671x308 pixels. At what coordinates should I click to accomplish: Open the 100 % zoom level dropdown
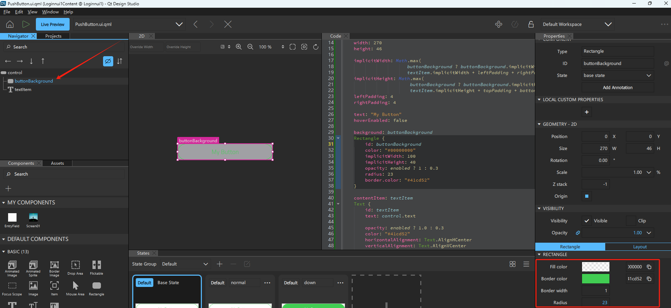coord(271,47)
